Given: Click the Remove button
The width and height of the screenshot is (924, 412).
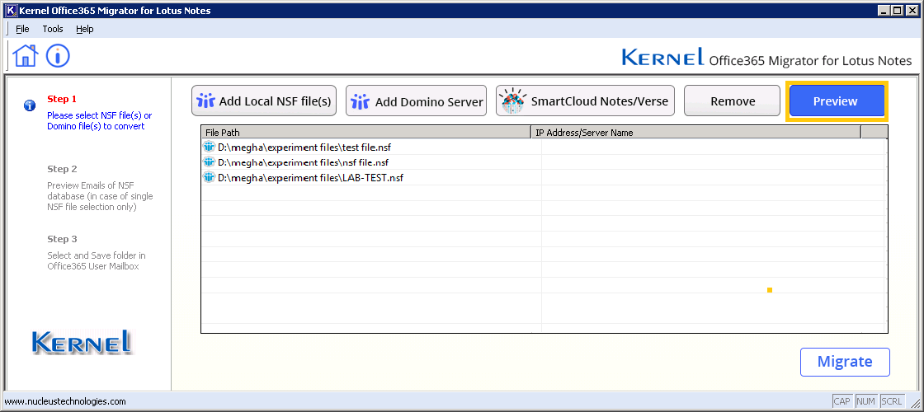Looking at the screenshot, I should (733, 101).
